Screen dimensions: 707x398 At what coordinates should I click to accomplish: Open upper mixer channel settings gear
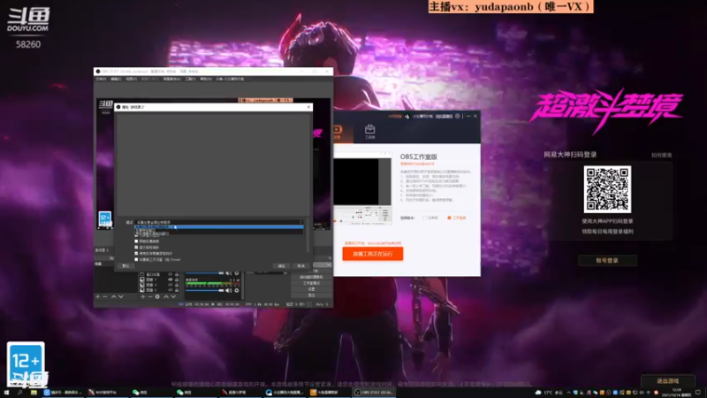pos(237,273)
